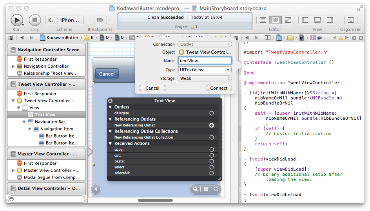The width and height of the screenshot is (370, 211).
Task: Click the delegate outlet connection circle
Action: tap(211, 113)
